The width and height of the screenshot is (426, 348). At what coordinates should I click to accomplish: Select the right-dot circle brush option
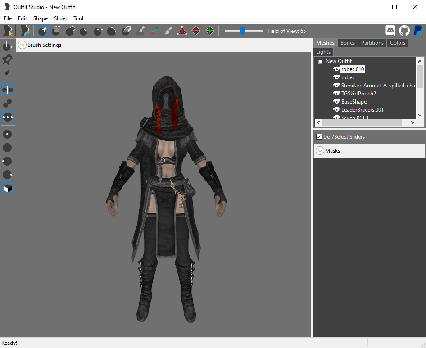coord(7,175)
